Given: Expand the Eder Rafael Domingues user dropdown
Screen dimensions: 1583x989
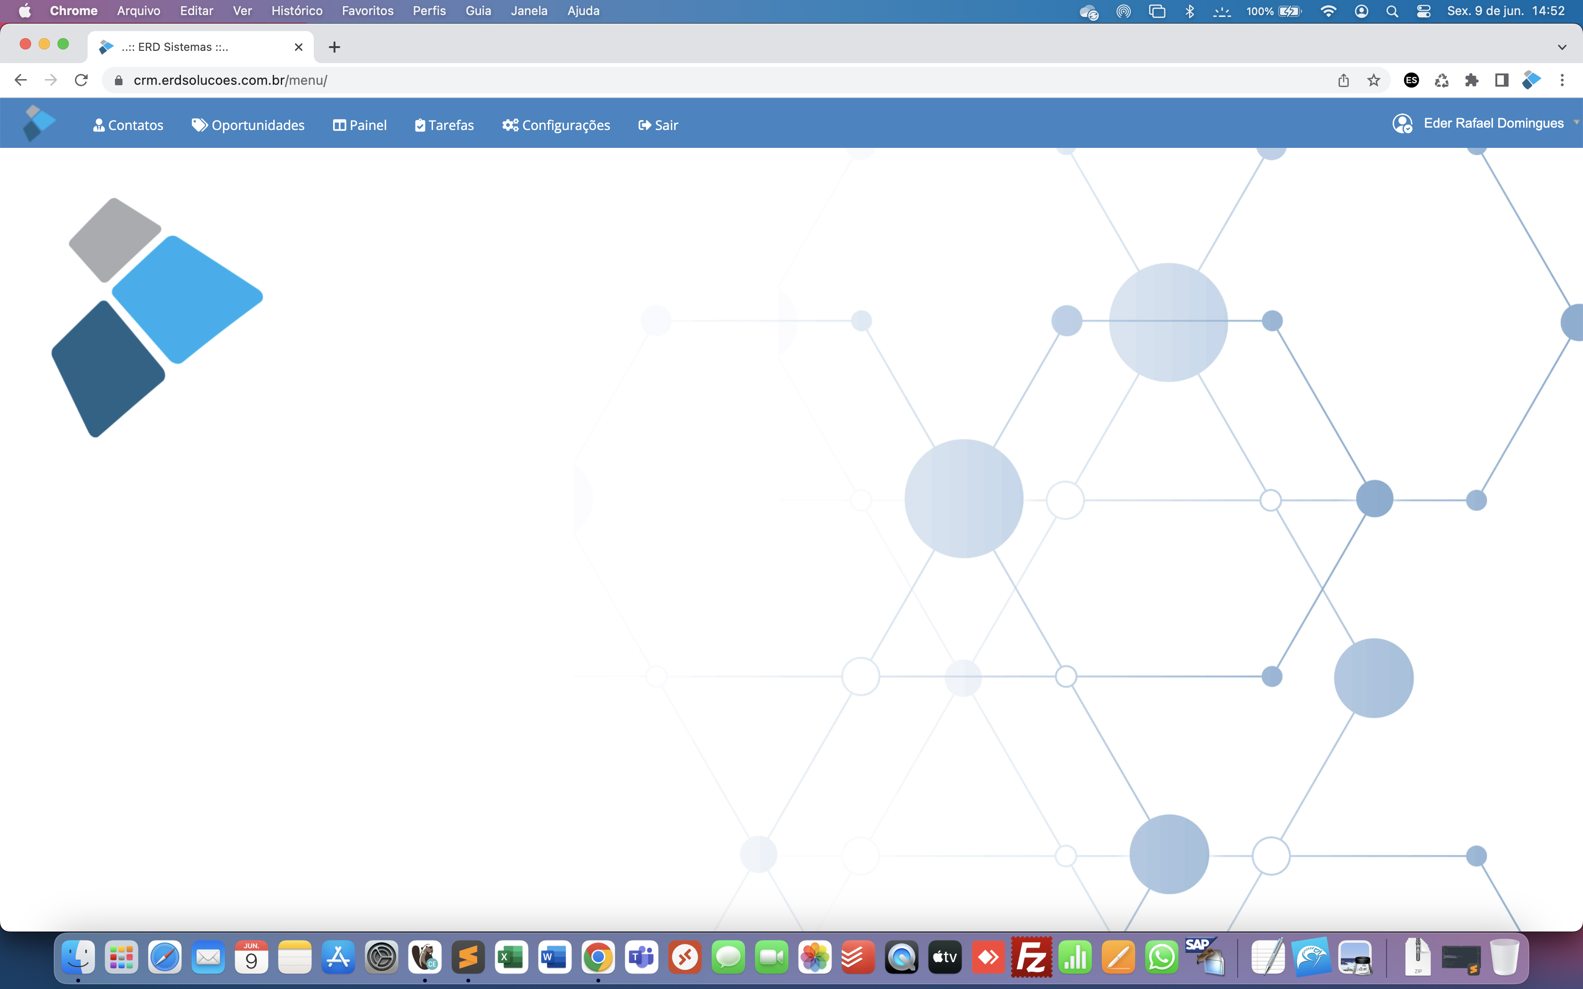Looking at the screenshot, I should click(1493, 123).
